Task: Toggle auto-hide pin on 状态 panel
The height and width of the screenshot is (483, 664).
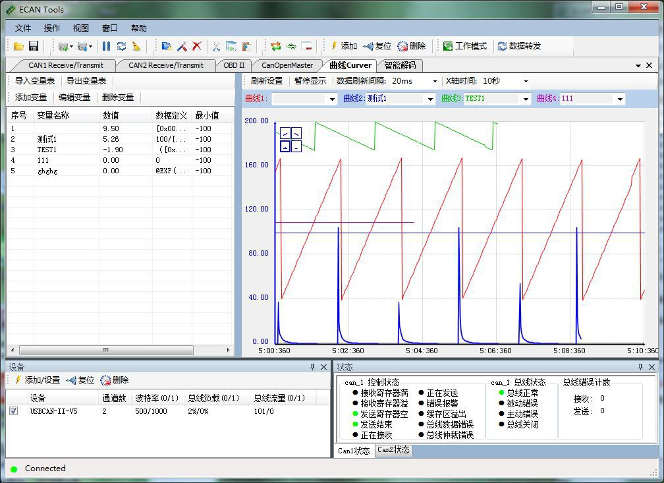Action: point(640,367)
